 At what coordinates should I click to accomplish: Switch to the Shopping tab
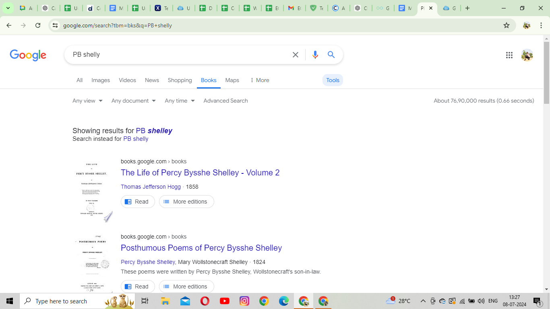(x=180, y=80)
